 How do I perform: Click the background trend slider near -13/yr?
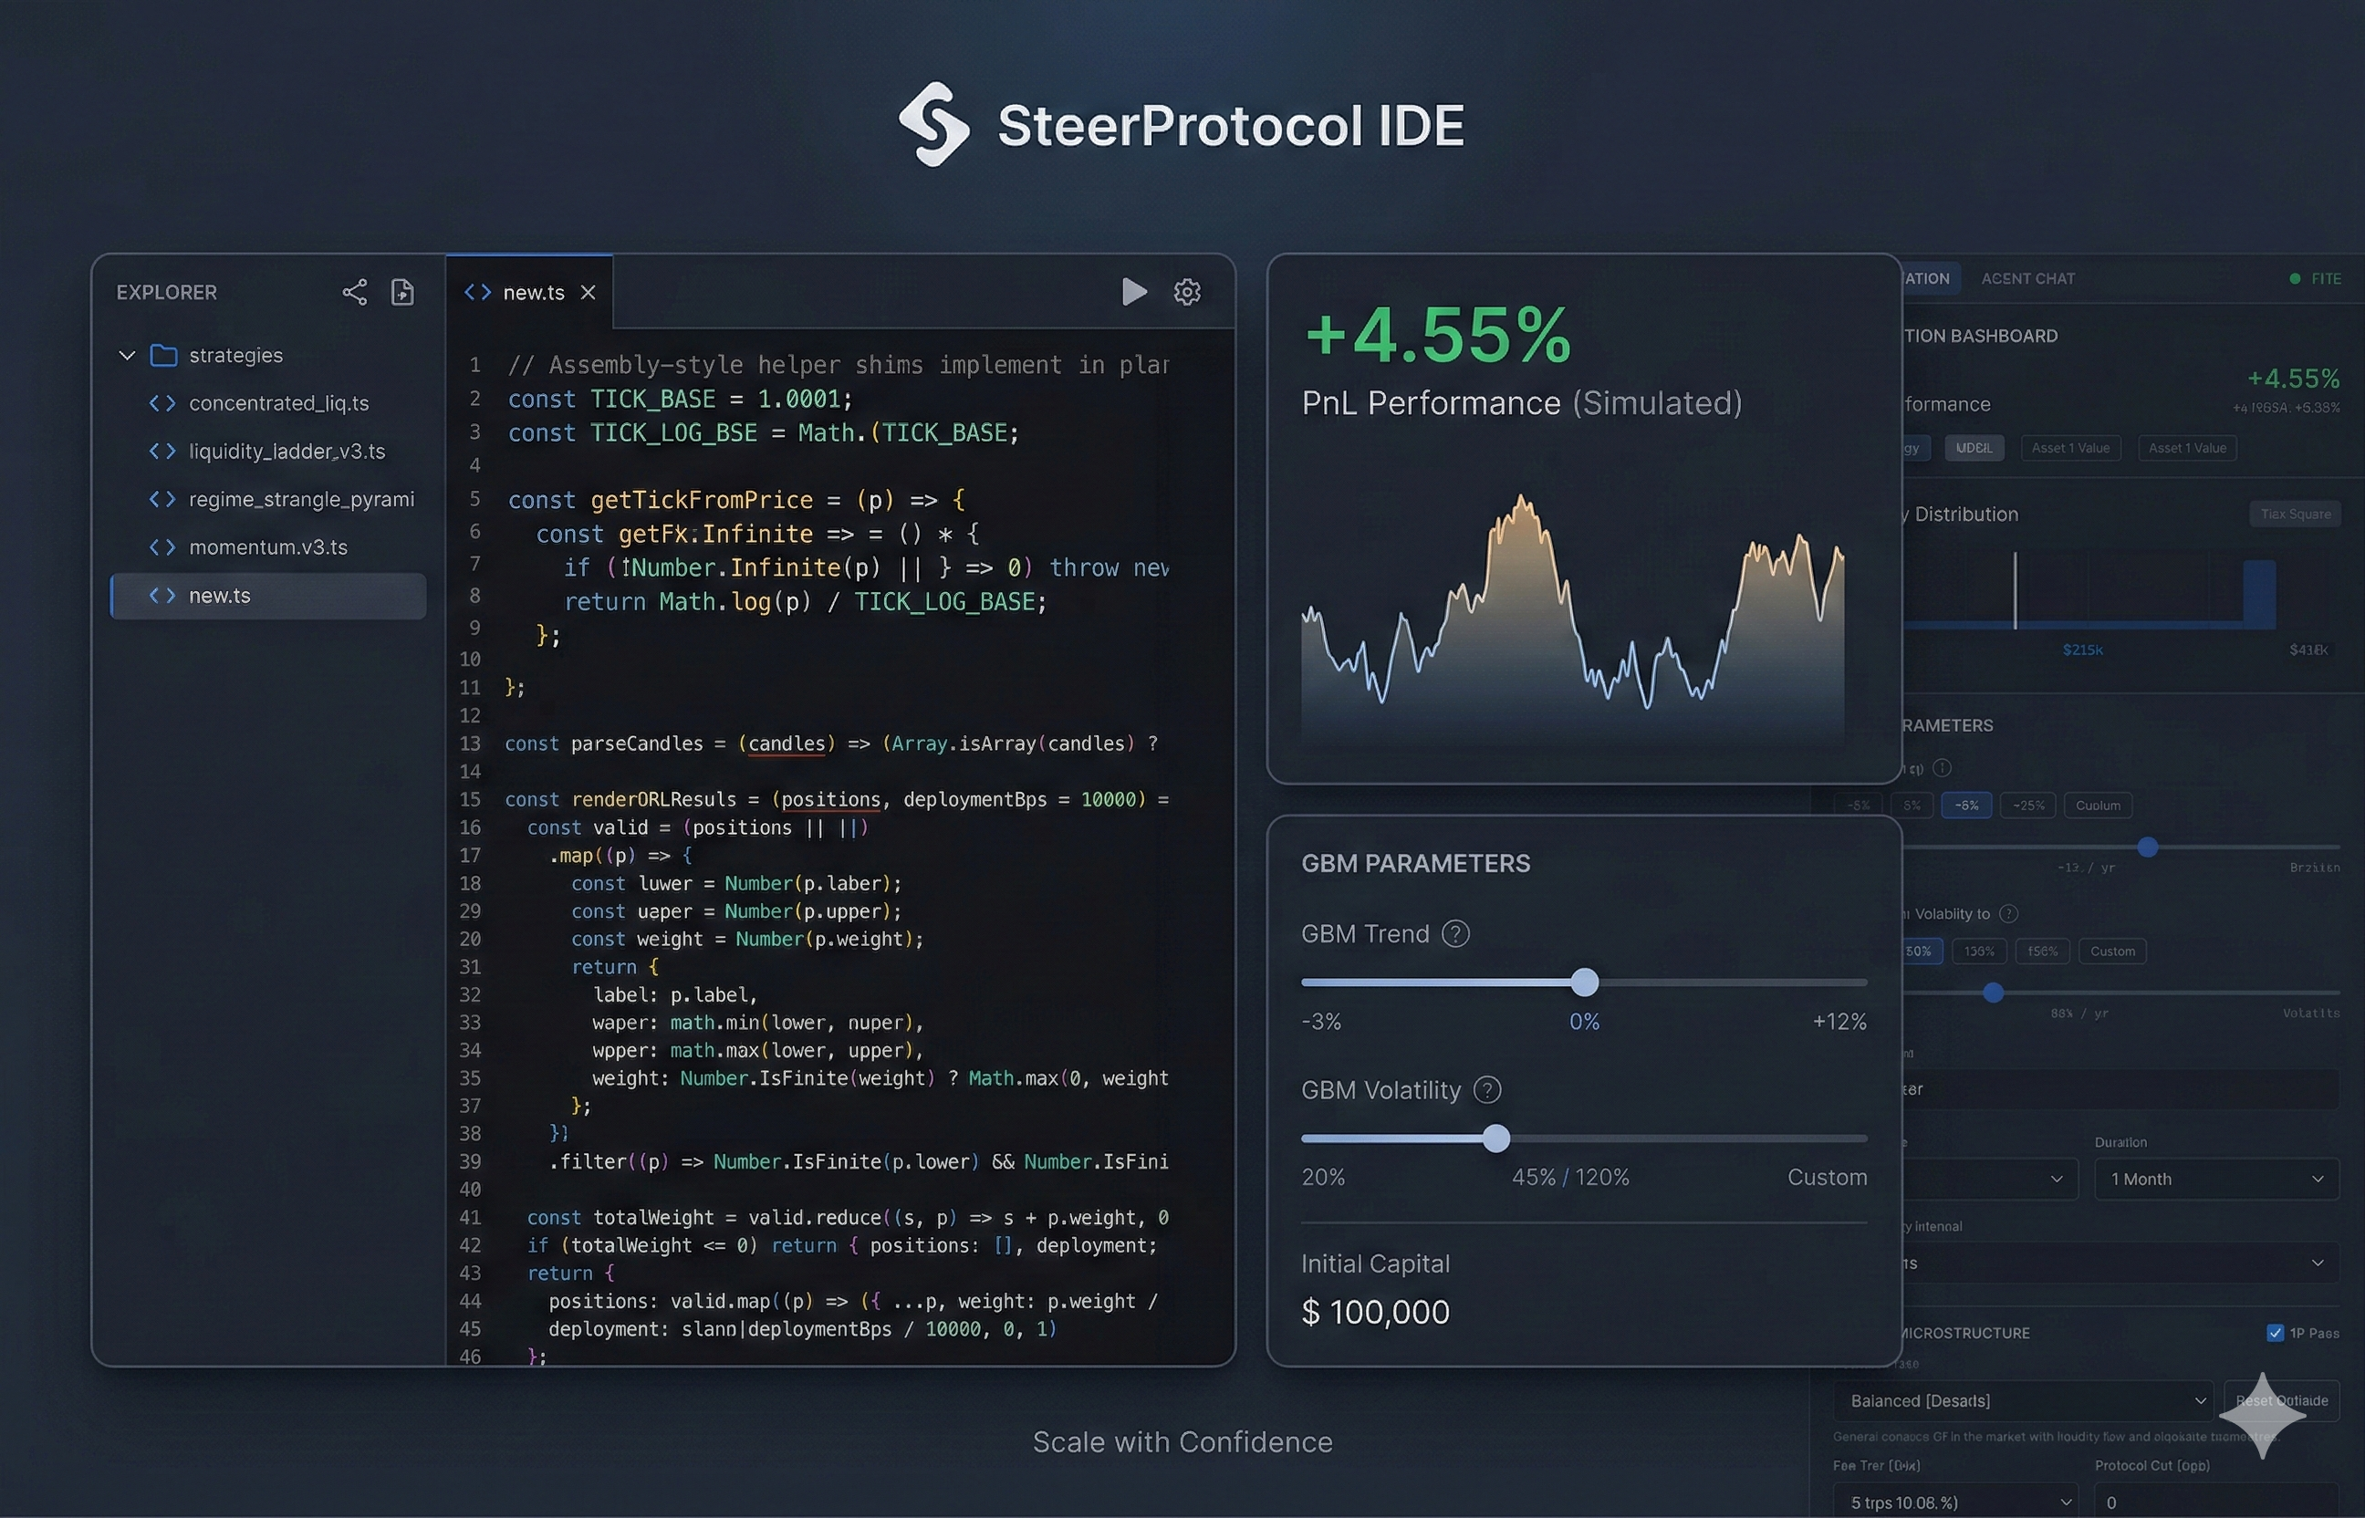[x=2147, y=847]
